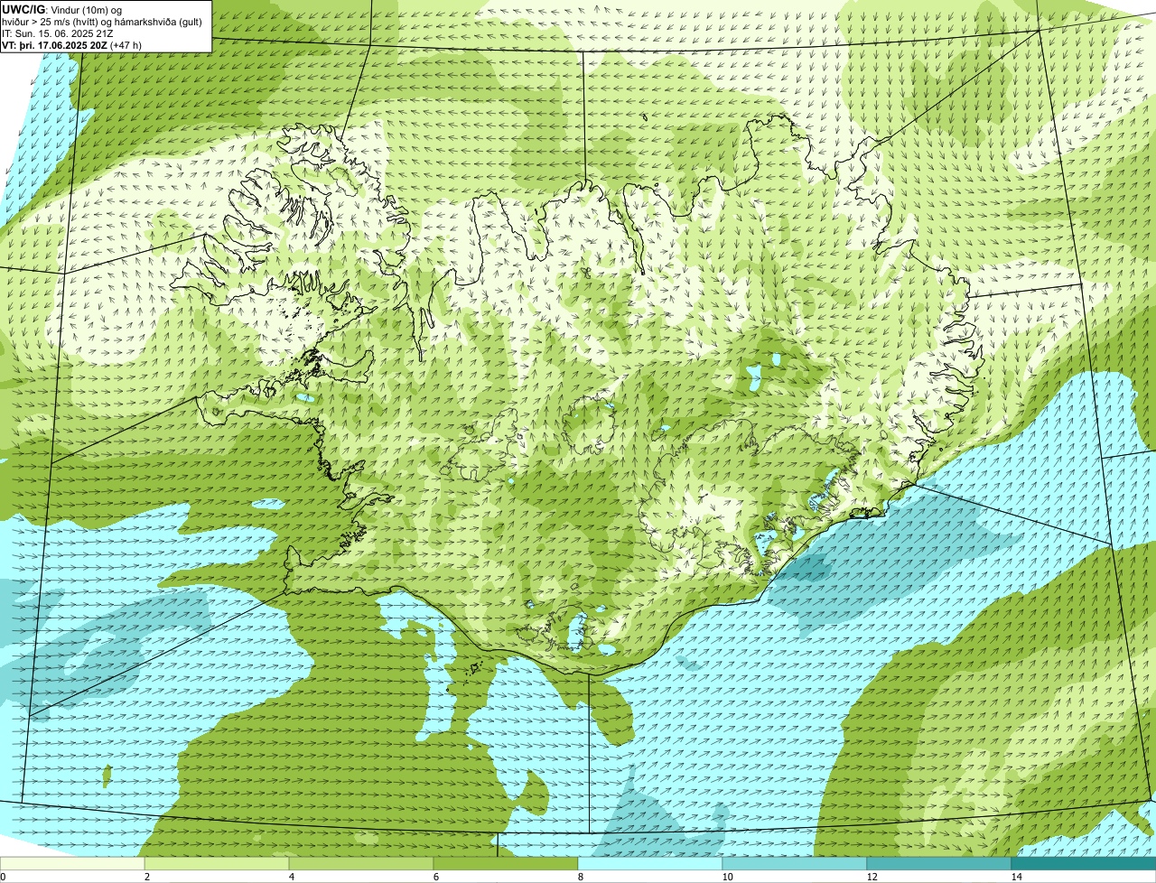1156x883 pixels.
Task: Select the 12–14 m/s teal legend segment
Action: point(939,863)
